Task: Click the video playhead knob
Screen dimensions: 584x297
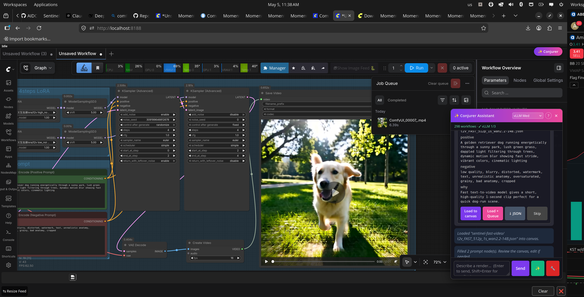Action: [x=273, y=262]
